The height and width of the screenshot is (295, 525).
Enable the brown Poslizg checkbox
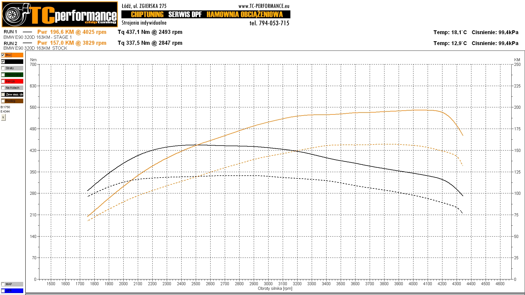[3, 101]
